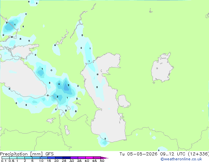Select the 2 to 5 mm legend swatch
The image size is (209, 162).
click(x=28, y=158)
